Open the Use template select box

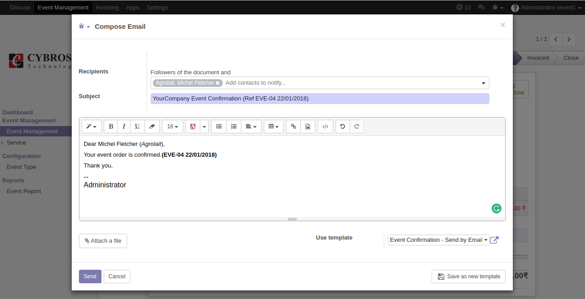tap(438, 240)
